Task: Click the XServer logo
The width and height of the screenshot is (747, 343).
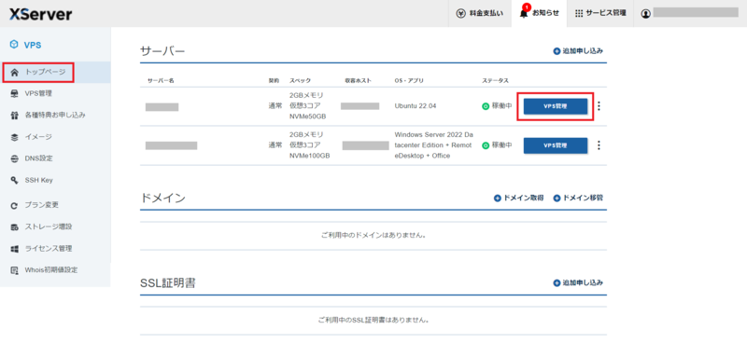Action: [40, 14]
